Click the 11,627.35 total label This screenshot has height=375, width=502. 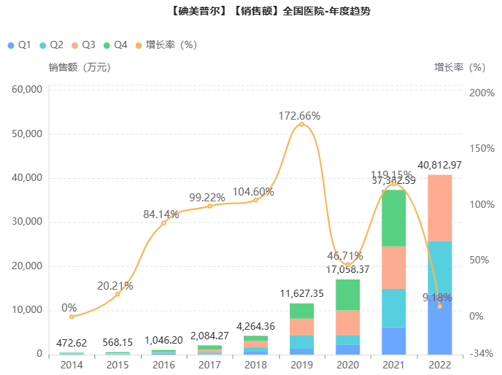click(301, 294)
